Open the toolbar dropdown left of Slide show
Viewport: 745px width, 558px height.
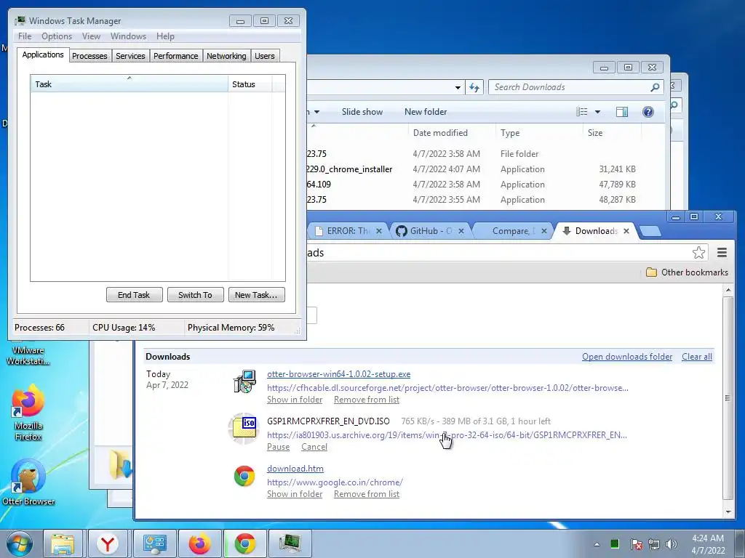coord(317,112)
